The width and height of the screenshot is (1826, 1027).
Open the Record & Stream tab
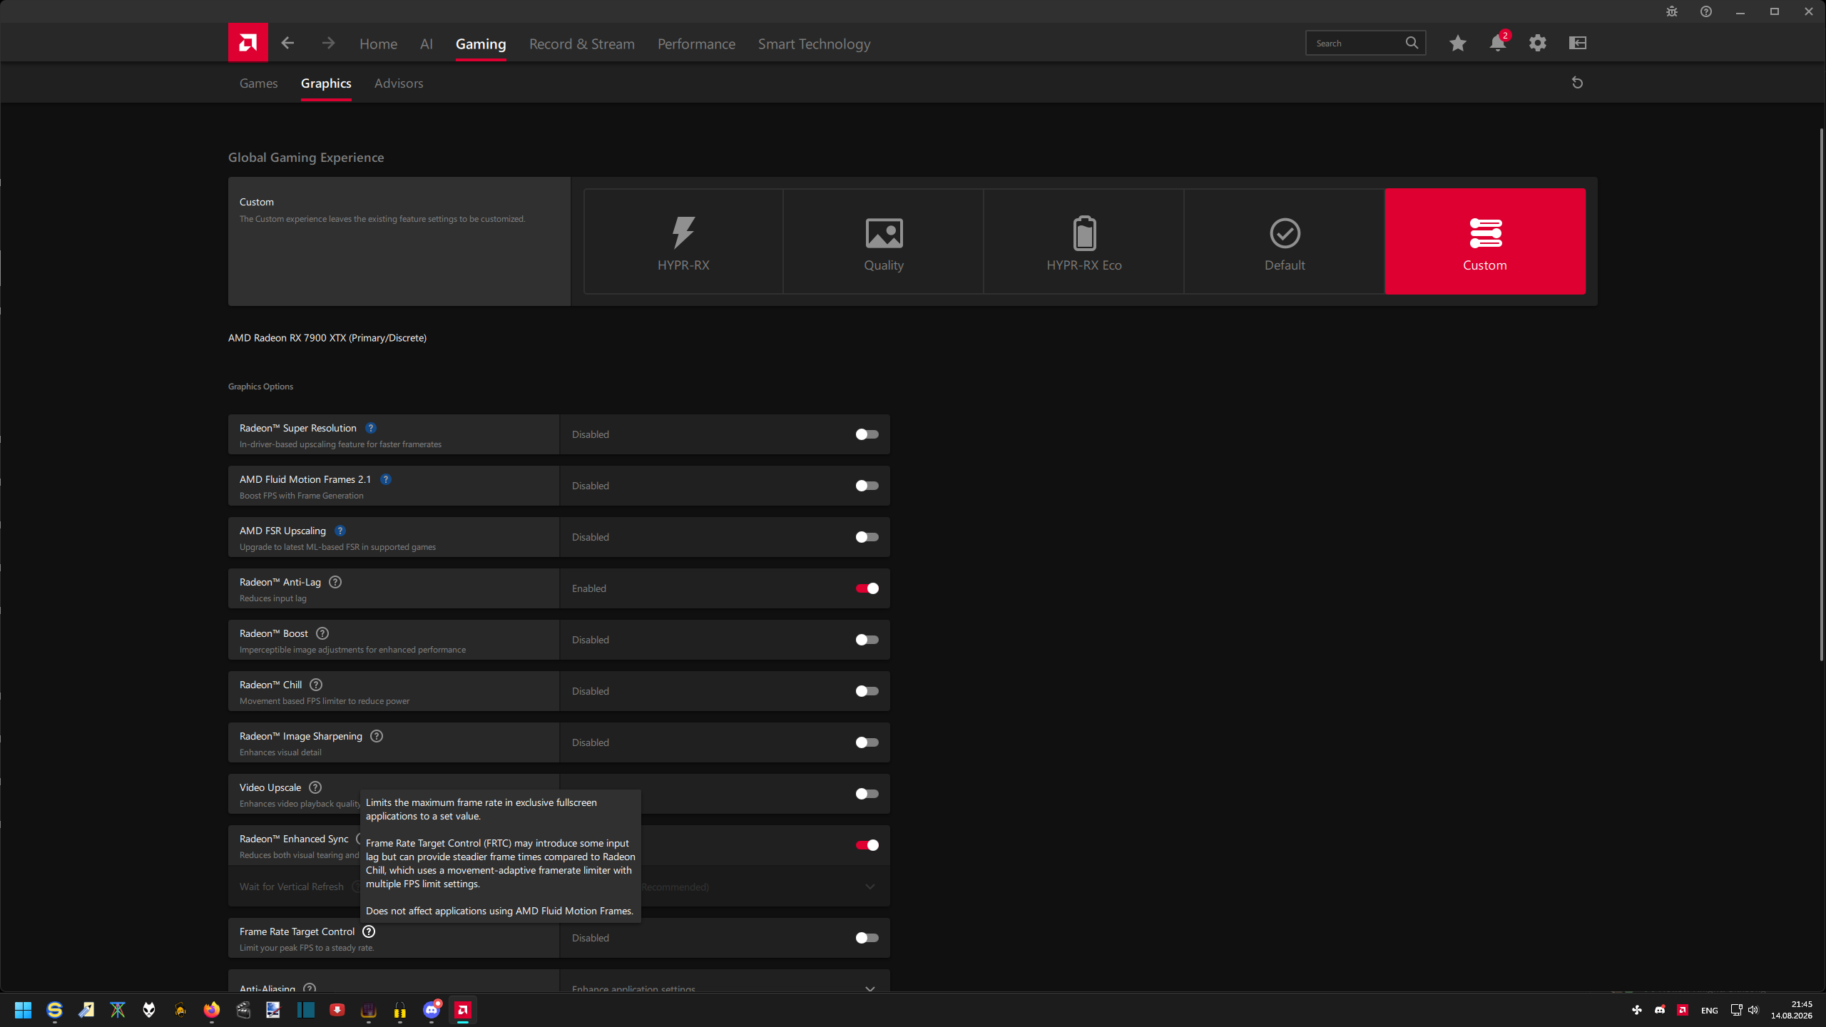click(582, 44)
